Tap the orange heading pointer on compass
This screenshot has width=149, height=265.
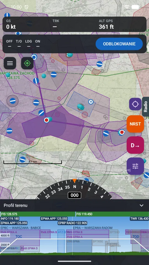pos(74,181)
